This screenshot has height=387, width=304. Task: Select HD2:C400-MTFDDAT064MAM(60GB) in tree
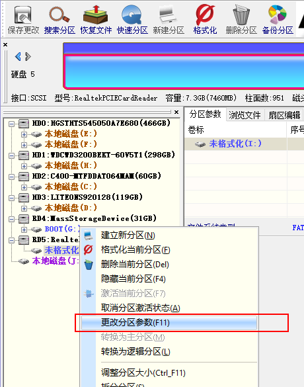96,176
